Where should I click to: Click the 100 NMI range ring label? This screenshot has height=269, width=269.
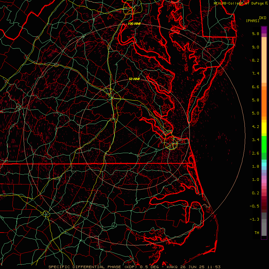pyautogui.click(x=134, y=24)
